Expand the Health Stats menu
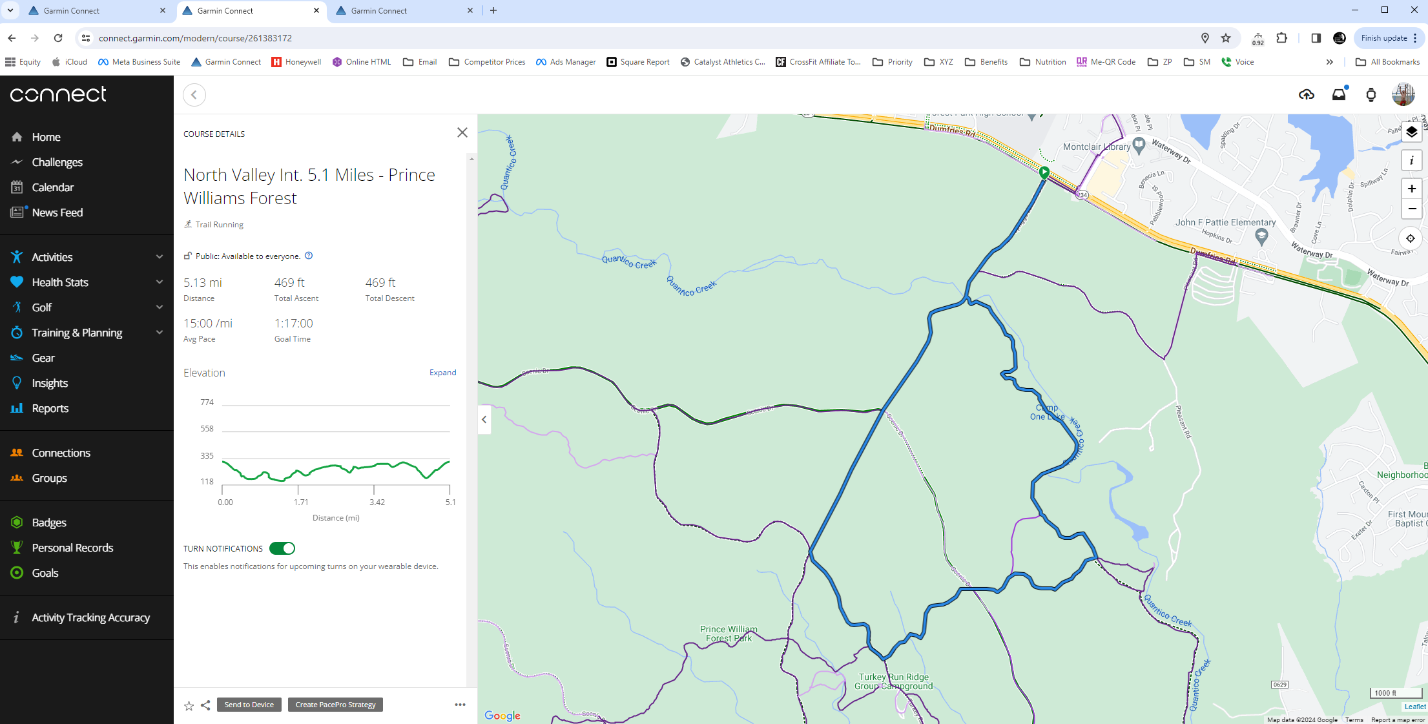This screenshot has height=724, width=1428. click(160, 282)
